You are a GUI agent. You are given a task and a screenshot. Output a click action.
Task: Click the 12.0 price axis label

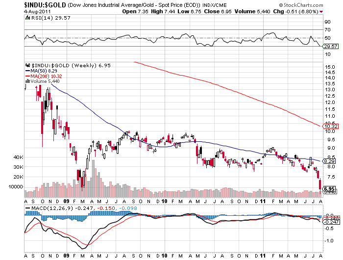[x=330, y=103]
